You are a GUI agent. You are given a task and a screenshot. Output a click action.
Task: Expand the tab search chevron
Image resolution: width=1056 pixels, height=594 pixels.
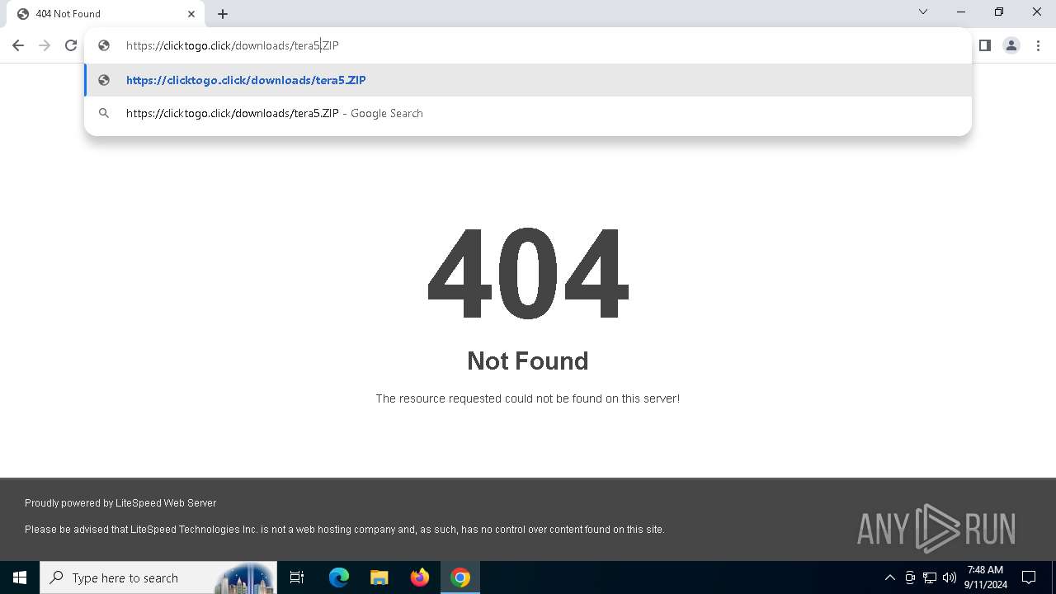coord(923,12)
